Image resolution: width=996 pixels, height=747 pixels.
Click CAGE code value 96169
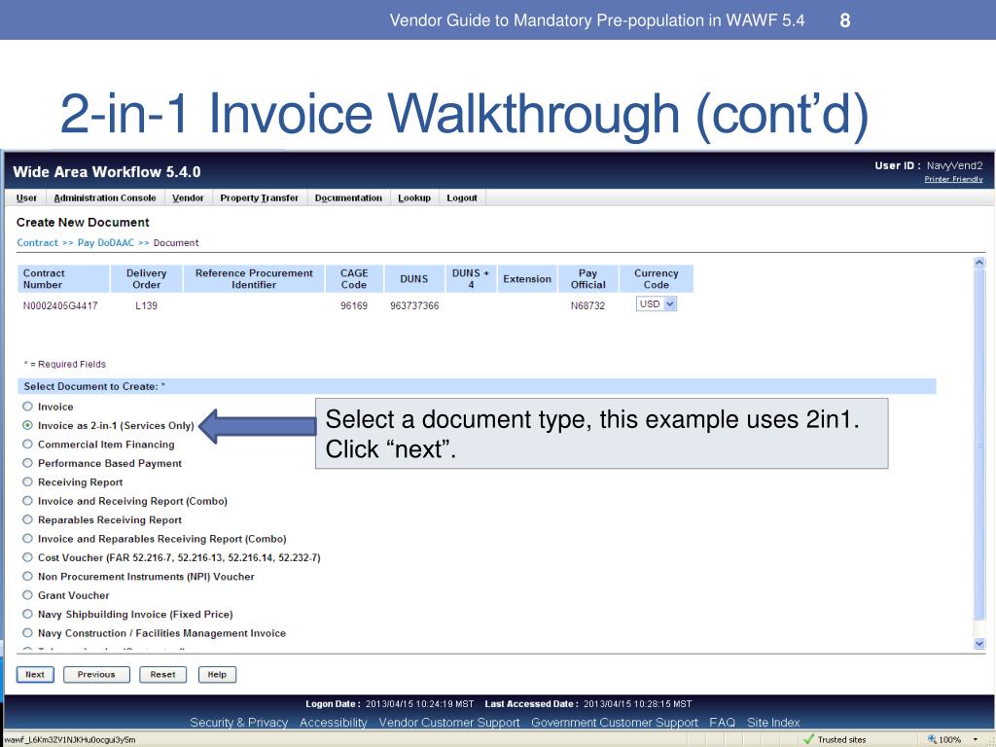pyautogui.click(x=354, y=305)
